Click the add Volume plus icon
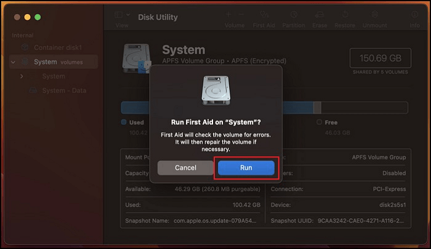Screen dimensions: 431x249 (228, 14)
